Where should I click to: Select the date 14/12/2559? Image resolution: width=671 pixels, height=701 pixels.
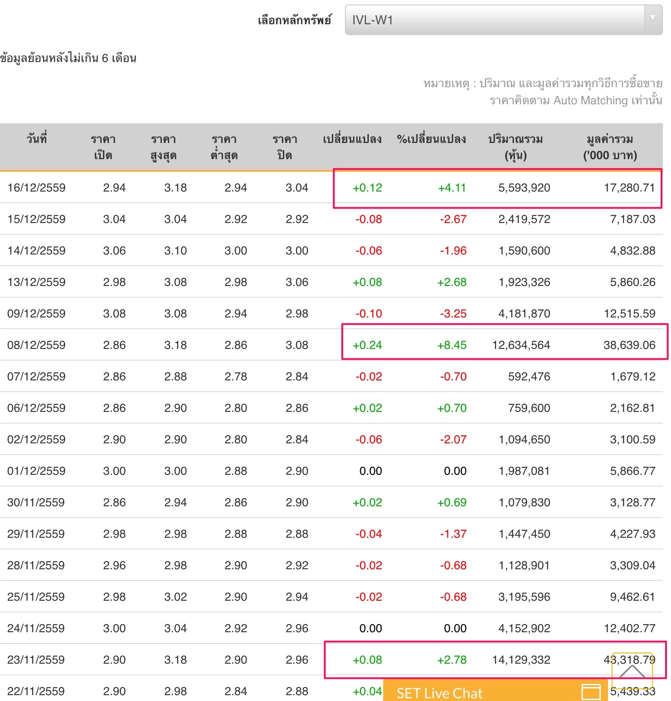click(x=36, y=250)
